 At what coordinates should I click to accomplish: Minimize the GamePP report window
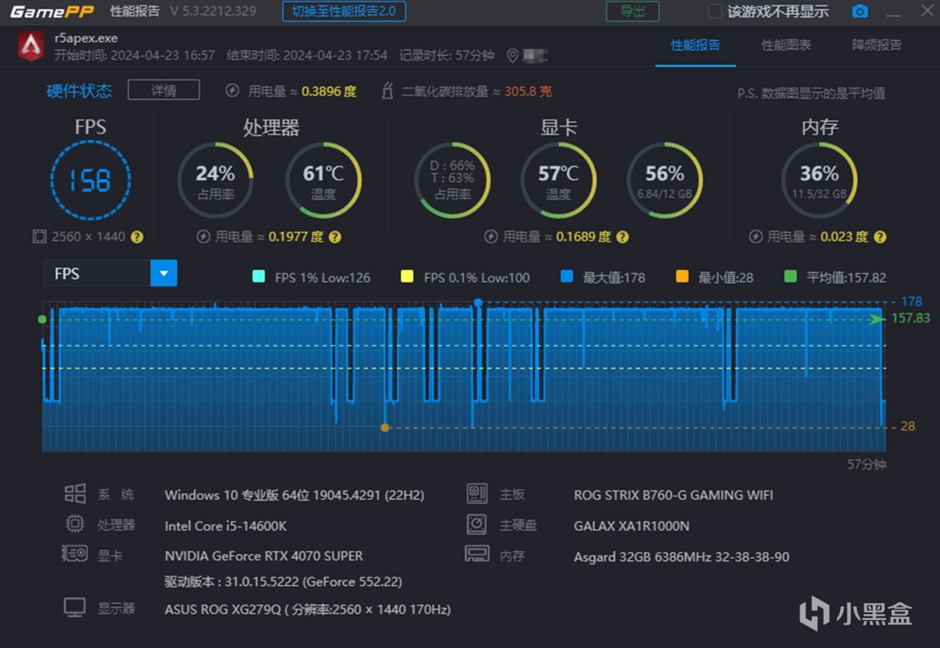pyautogui.click(x=893, y=13)
